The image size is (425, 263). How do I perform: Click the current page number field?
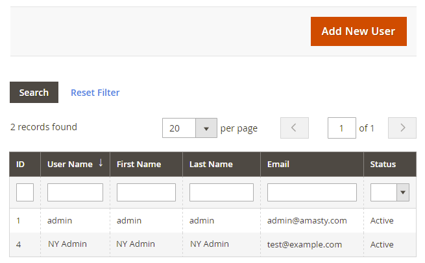[x=341, y=128]
